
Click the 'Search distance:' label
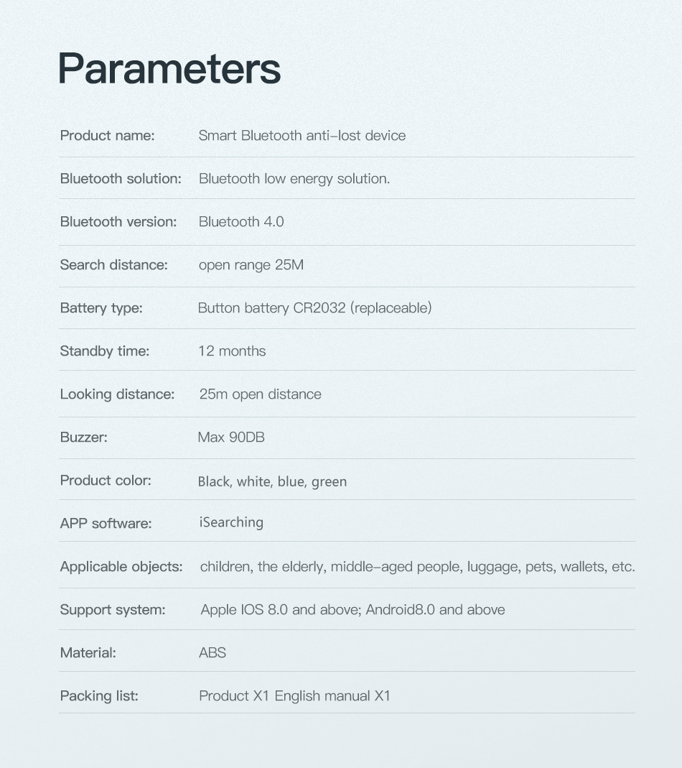pos(113,265)
